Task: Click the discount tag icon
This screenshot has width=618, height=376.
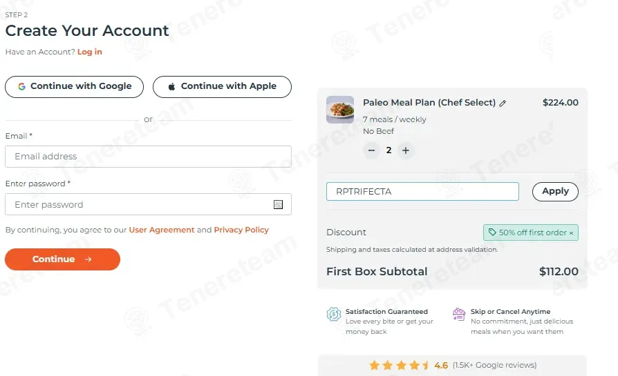Action: (x=492, y=232)
